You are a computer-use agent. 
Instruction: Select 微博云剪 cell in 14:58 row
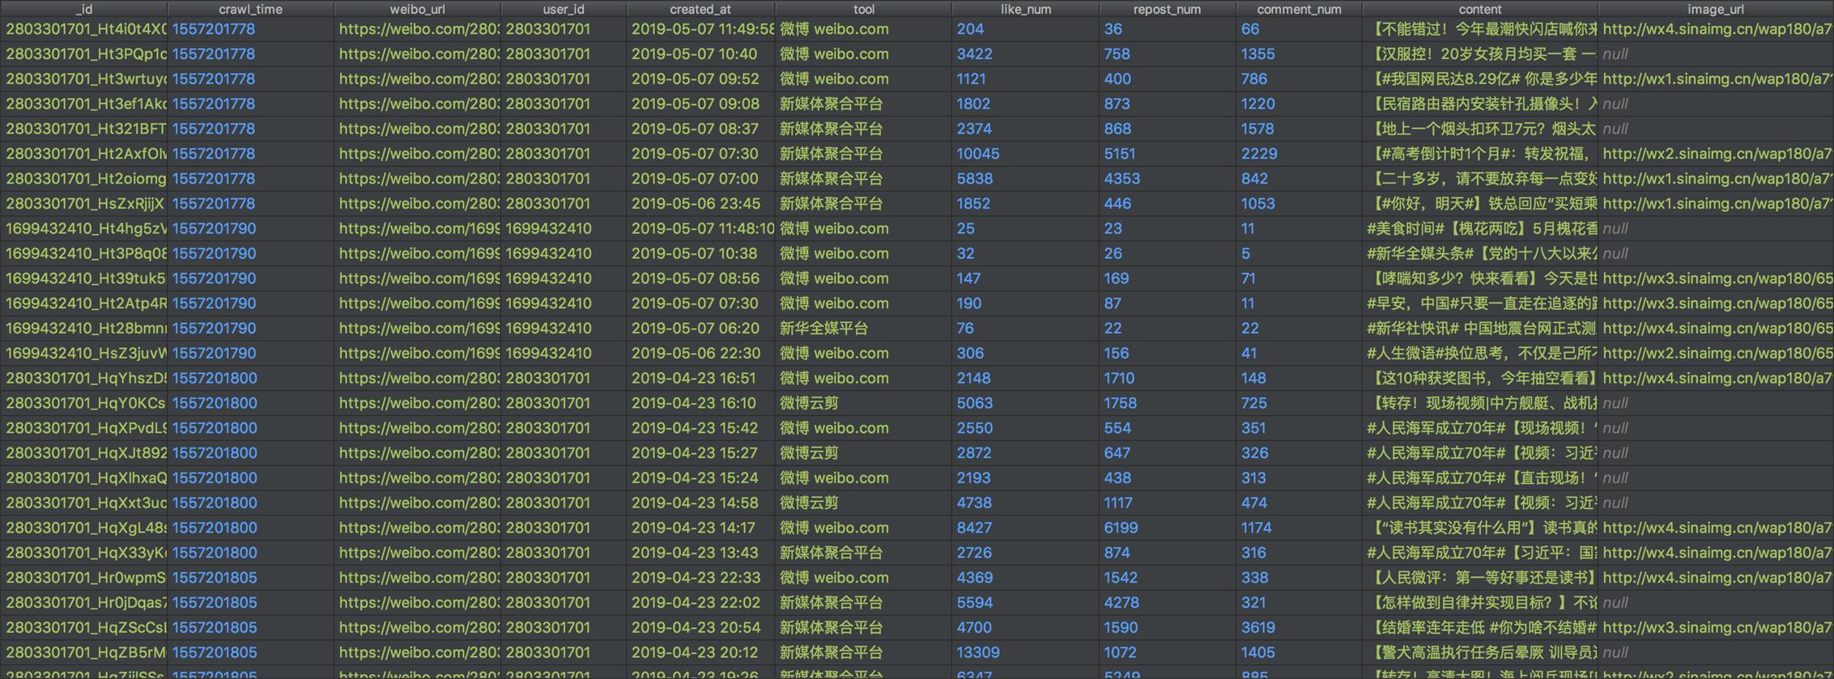click(863, 503)
